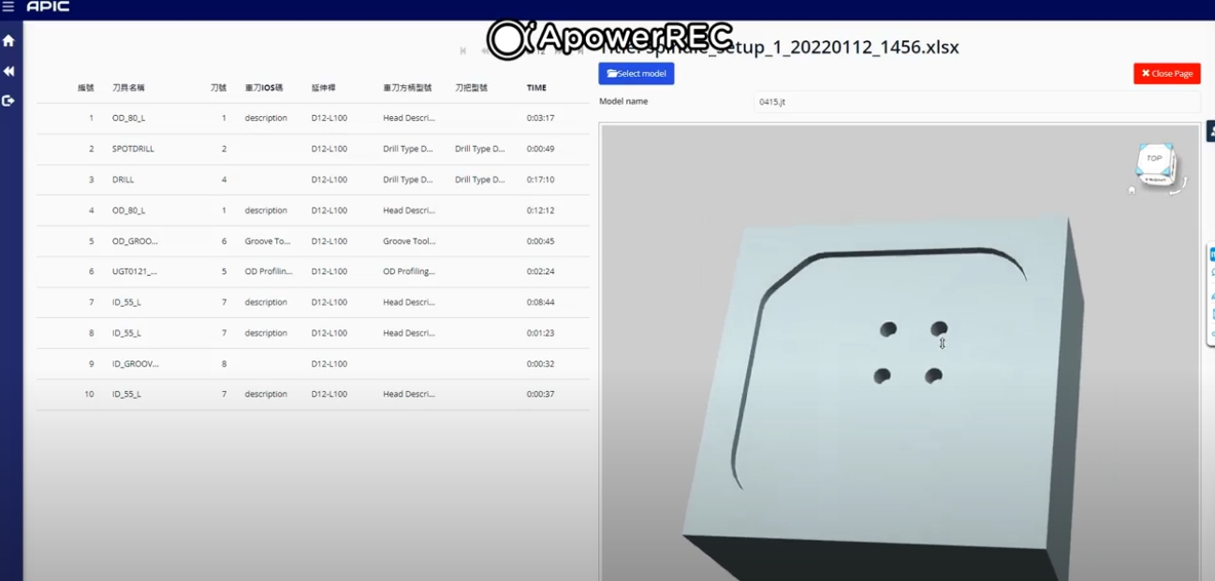This screenshot has width=1215, height=581.
Task: Click the OD_GROO row Groove Tool cell
Action: click(268, 241)
